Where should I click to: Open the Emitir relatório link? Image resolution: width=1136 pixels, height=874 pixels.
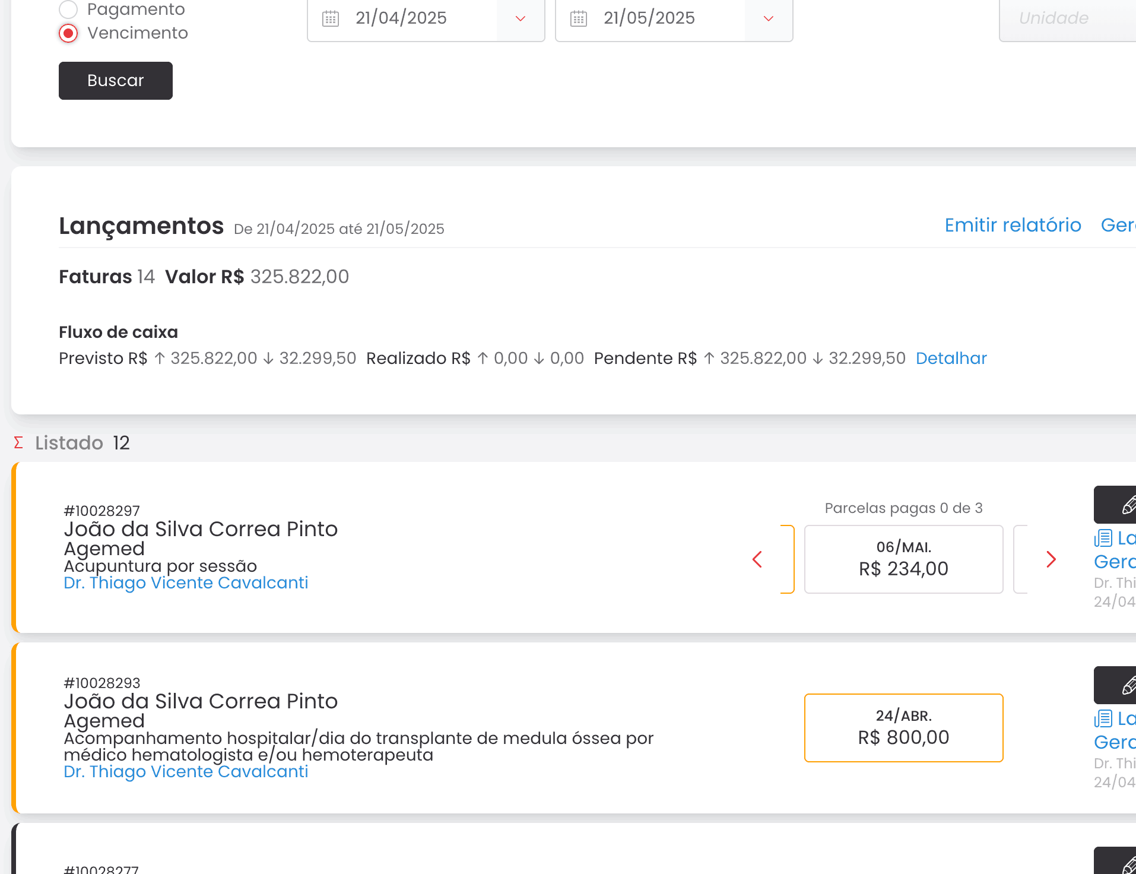pos(1013,225)
